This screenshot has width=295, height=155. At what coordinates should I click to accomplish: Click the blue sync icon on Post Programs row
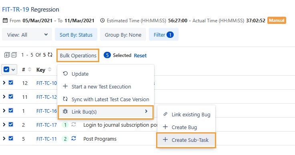(74, 139)
